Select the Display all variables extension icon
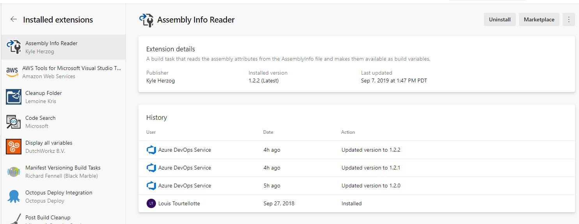 pyautogui.click(x=13, y=147)
